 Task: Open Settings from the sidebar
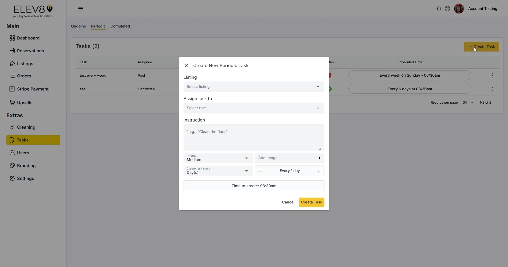pyautogui.click(x=25, y=178)
